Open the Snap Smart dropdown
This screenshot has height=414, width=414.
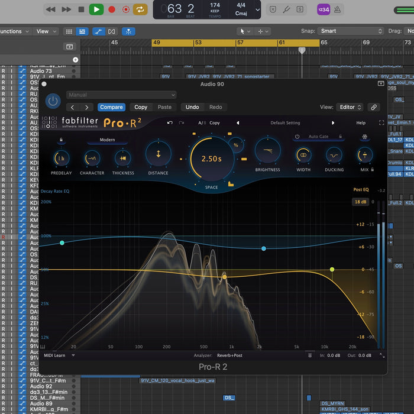point(350,31)
